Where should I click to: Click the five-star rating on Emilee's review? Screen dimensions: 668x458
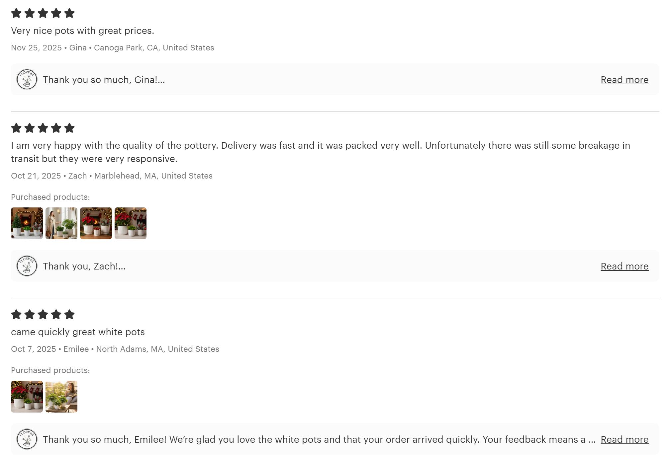click(x=43, y=315)
